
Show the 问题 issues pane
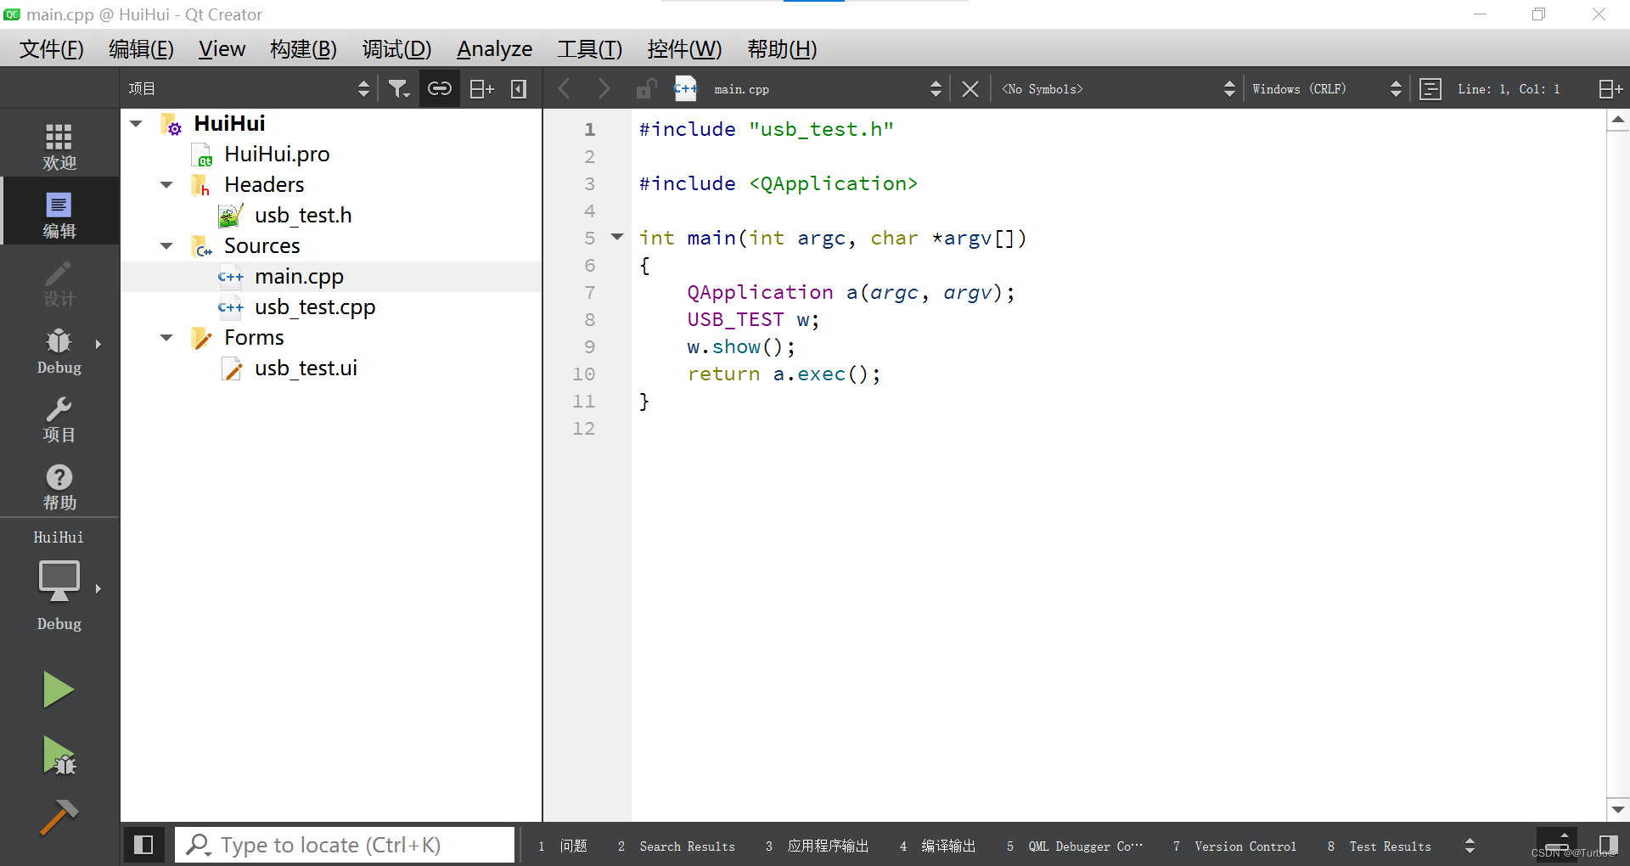point(564,846)
